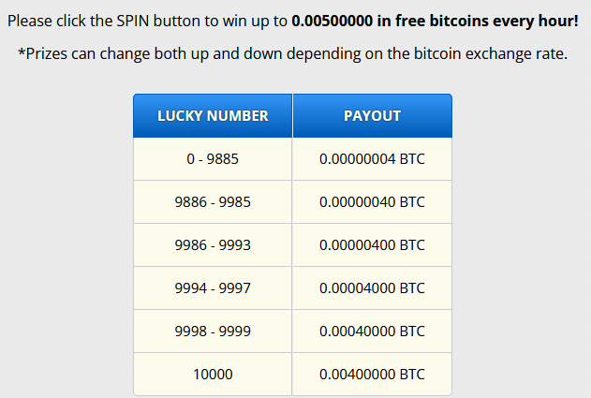Select the 0.00000400 BTC payout value
The height and width of the screenshot is (398, 591).
(x=372, y=245)
